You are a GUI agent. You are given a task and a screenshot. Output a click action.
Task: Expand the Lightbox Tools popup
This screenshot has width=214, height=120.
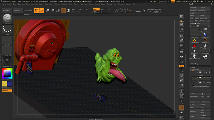tap(200, 24)
